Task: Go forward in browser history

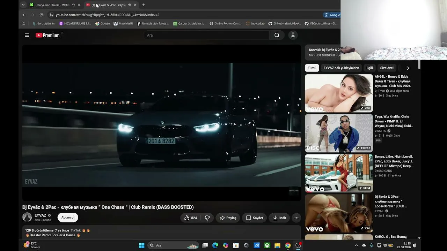Action: [x=32, y=15]
